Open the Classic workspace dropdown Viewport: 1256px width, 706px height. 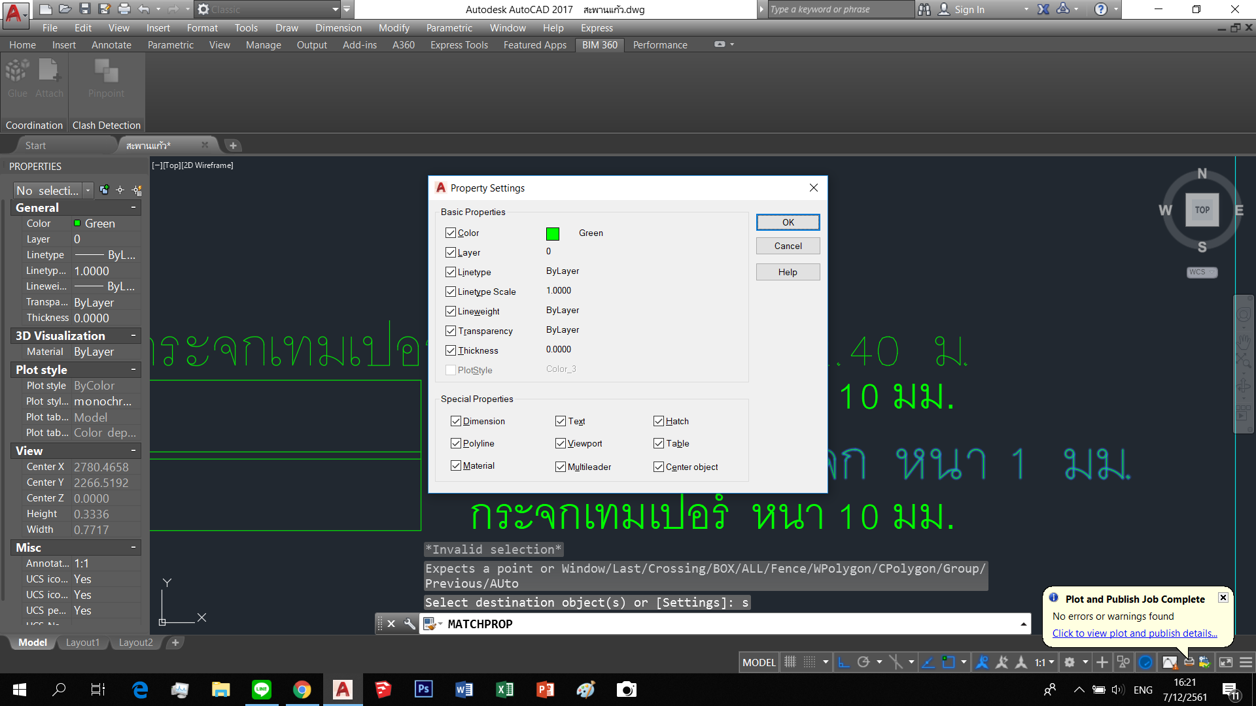(x=335, y=9)
